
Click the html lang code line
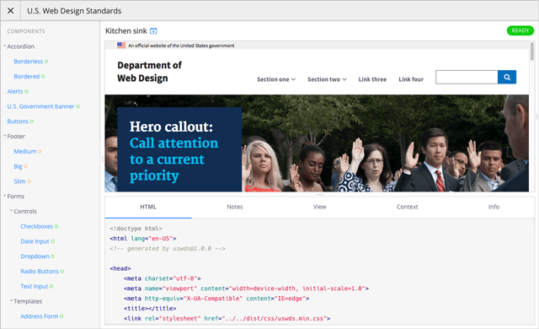143,239
